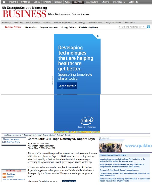Open the Vanguard Investing advertiser link
Screen dimensions: 152x188
(x=125, y=180)
